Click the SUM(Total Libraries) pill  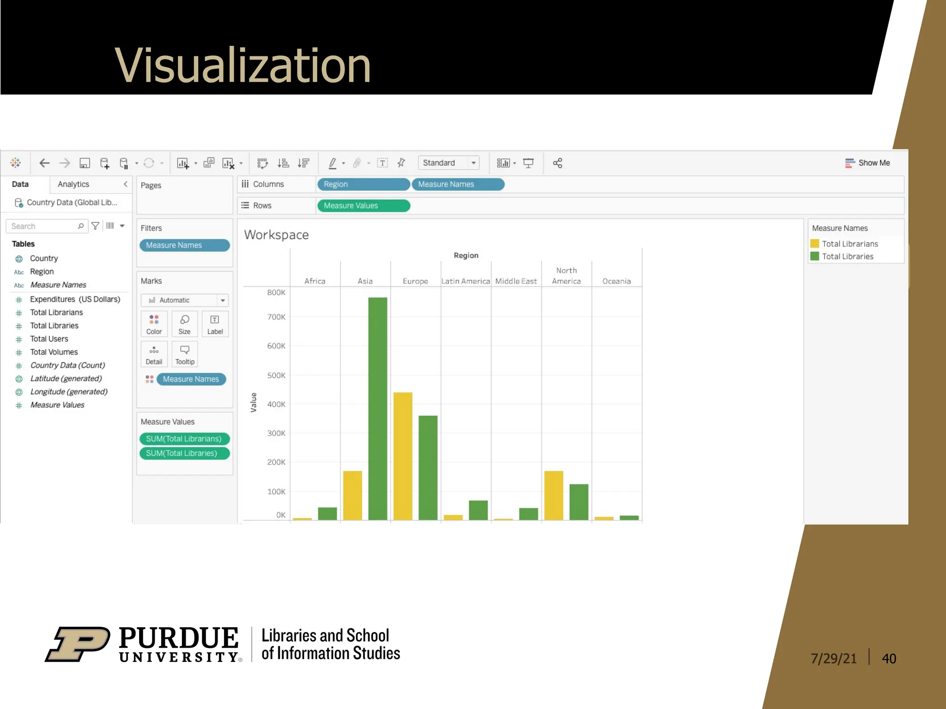click(185, 453)
